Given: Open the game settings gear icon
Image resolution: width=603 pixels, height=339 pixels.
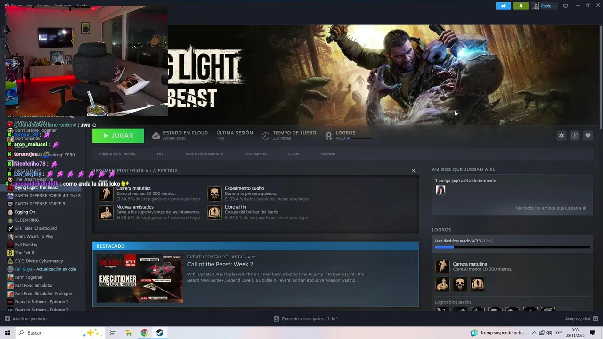Looking at the screenshot, I should tap(561, 136).
